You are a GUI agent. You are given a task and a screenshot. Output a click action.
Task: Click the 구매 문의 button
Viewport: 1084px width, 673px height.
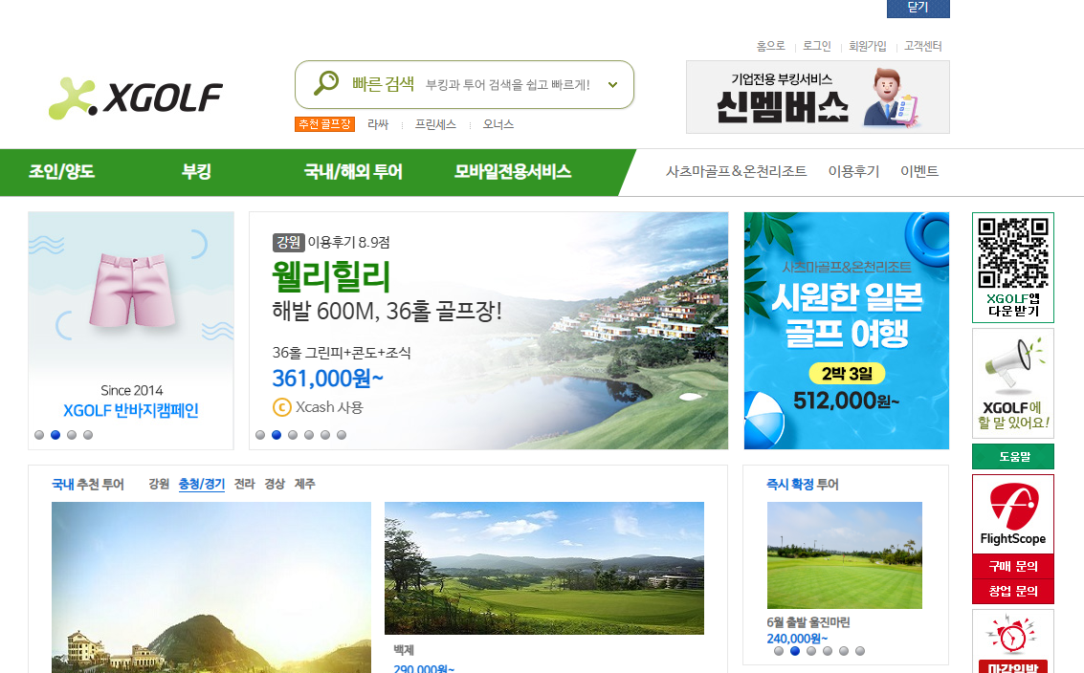(1013, 567)
